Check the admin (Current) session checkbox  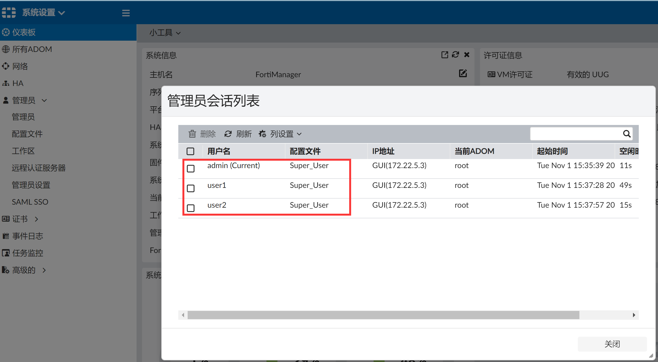[191, 168]
